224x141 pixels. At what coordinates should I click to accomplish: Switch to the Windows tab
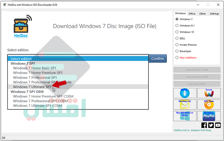[180, 13]
